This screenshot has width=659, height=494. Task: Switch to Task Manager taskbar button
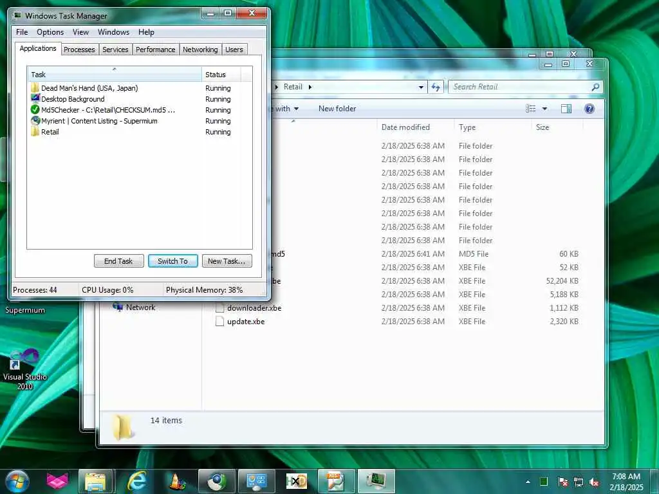coord(376,481)
